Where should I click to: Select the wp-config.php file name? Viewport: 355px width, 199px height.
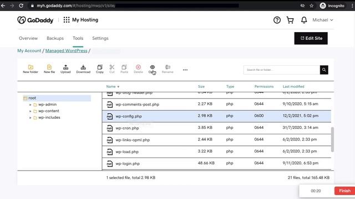tap(129, 116)
